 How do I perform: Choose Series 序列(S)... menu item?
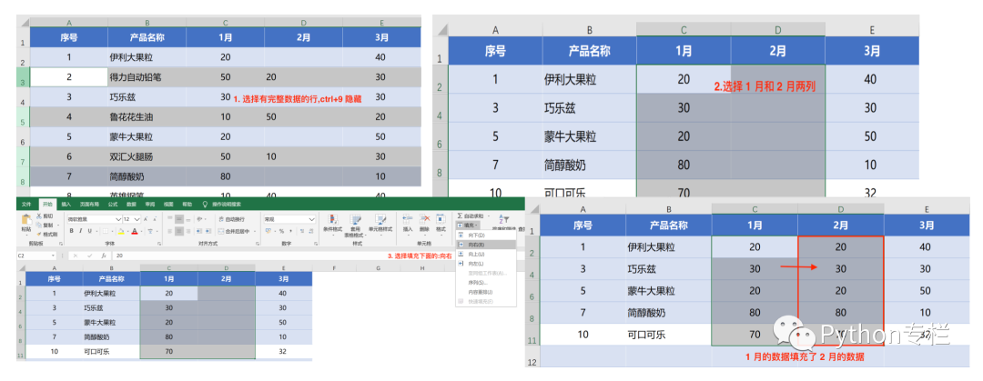[x=486, y=282]
